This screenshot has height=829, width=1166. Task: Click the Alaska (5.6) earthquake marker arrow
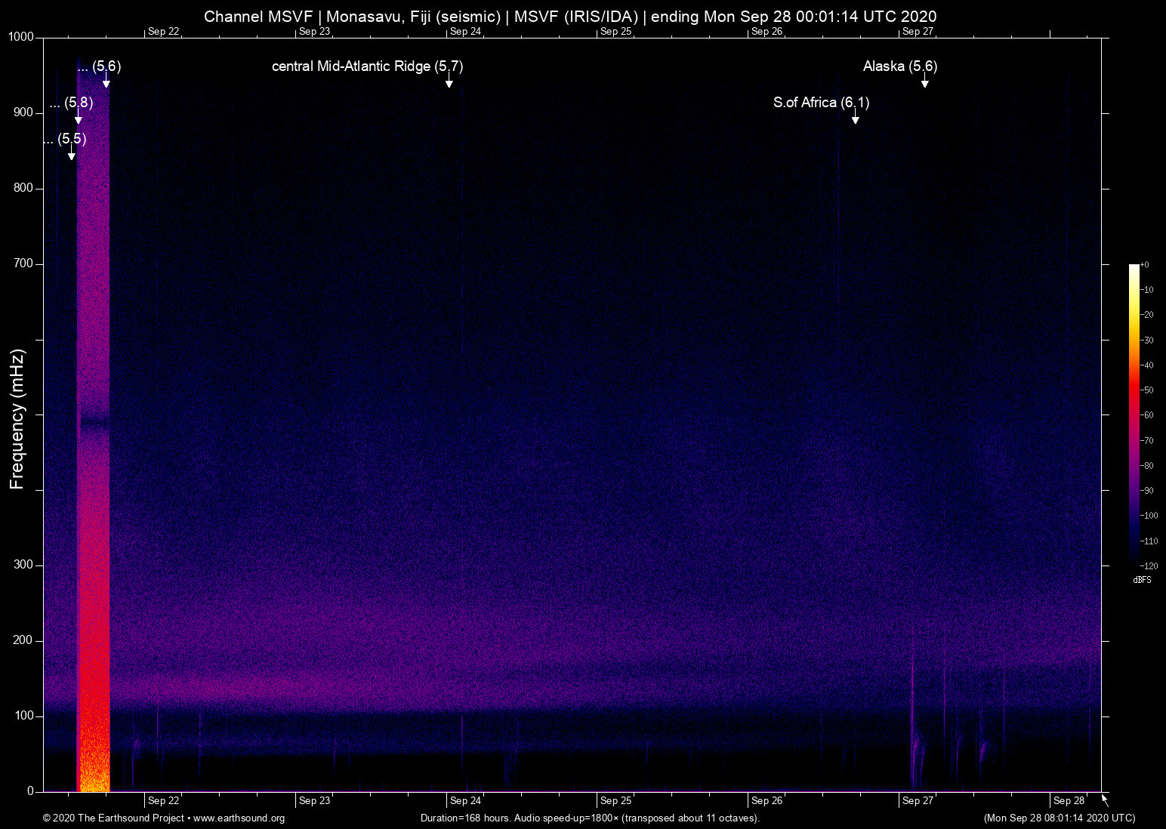tap(924, 82)
